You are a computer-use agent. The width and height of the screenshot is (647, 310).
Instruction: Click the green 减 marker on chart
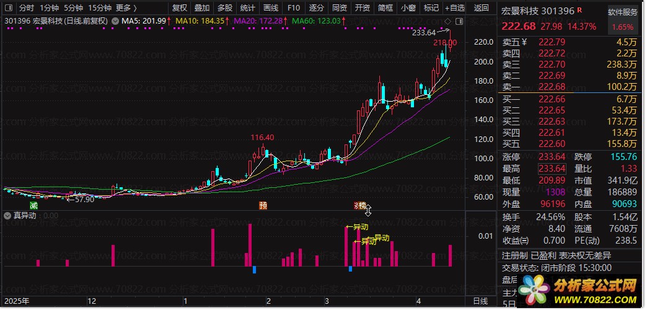[x=34, y=205]
